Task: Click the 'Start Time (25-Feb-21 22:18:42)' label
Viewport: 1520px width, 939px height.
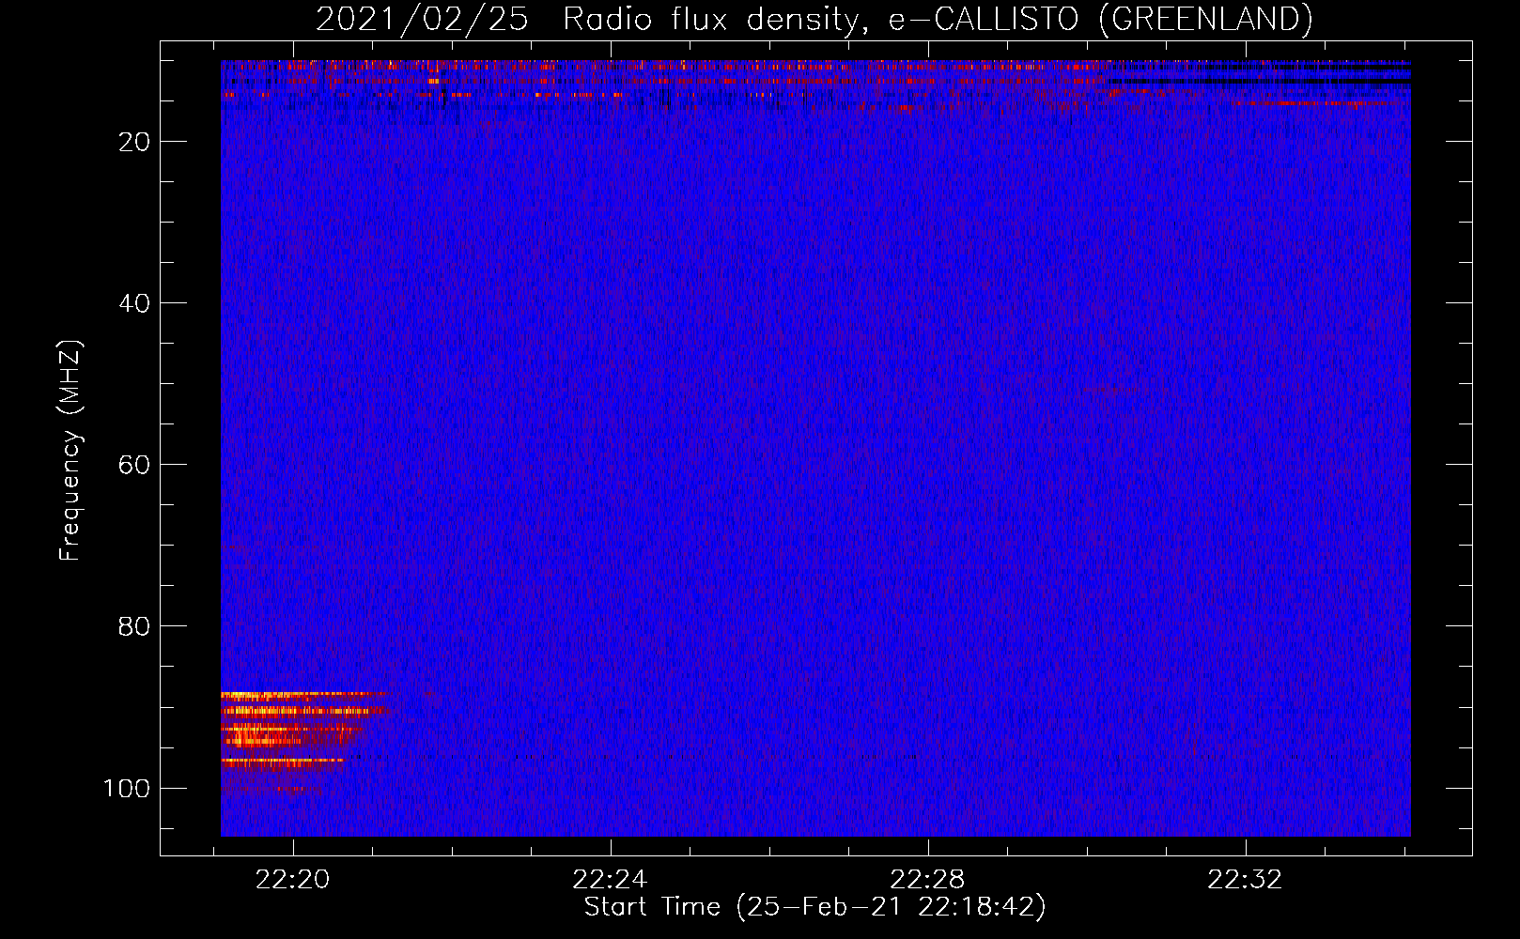Action: [814, 907]
